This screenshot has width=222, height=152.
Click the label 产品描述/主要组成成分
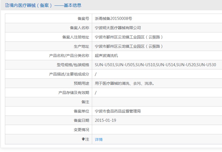coord(69,74)
